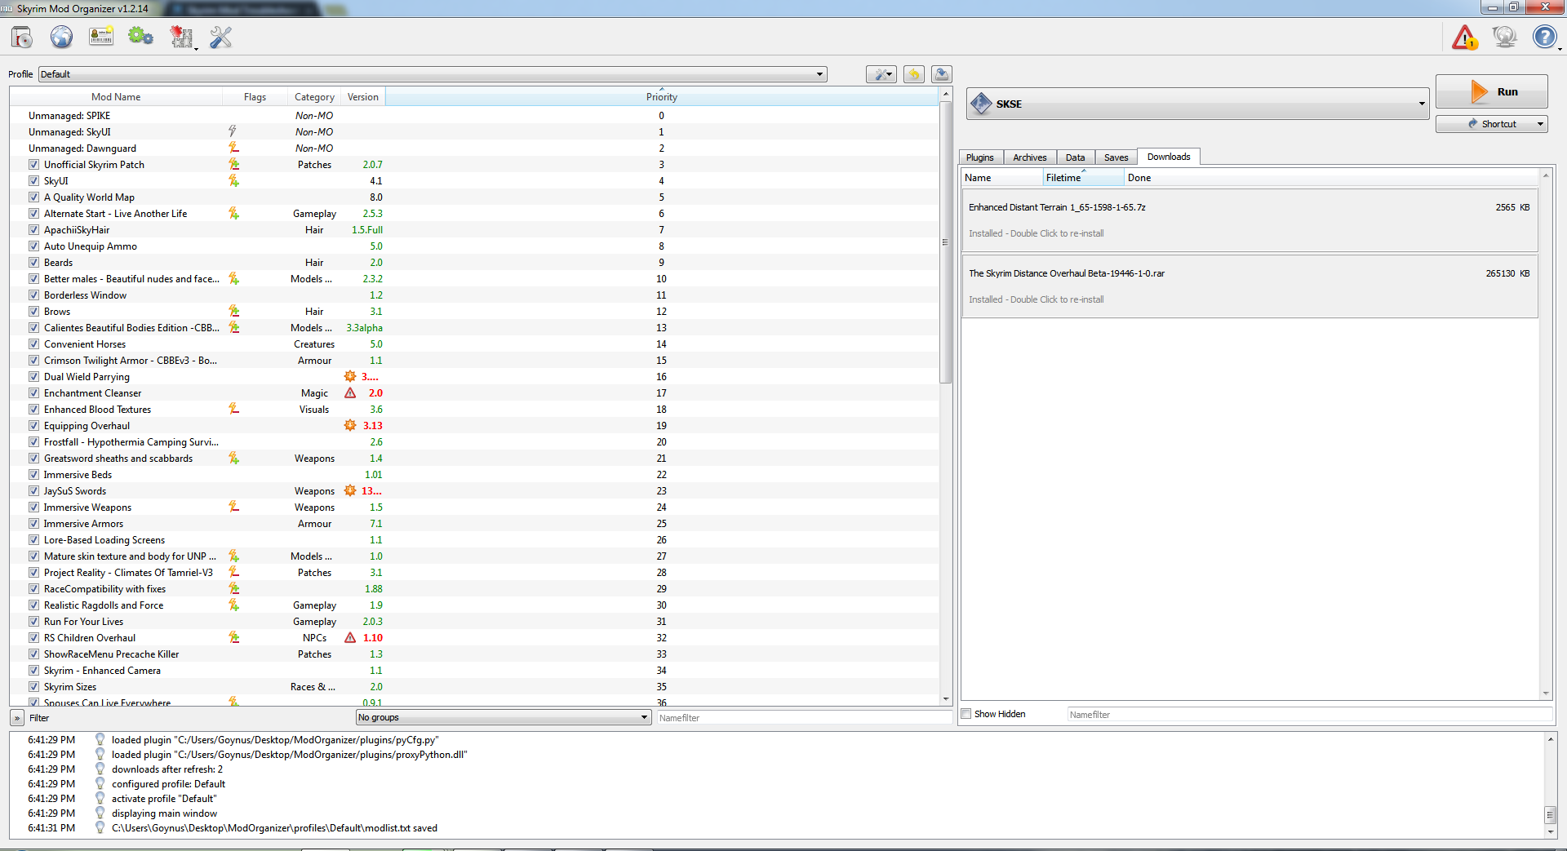Sort by the Mod Name column header
Viewport: 1567px width, 851px height.
(x=116, y=96)
